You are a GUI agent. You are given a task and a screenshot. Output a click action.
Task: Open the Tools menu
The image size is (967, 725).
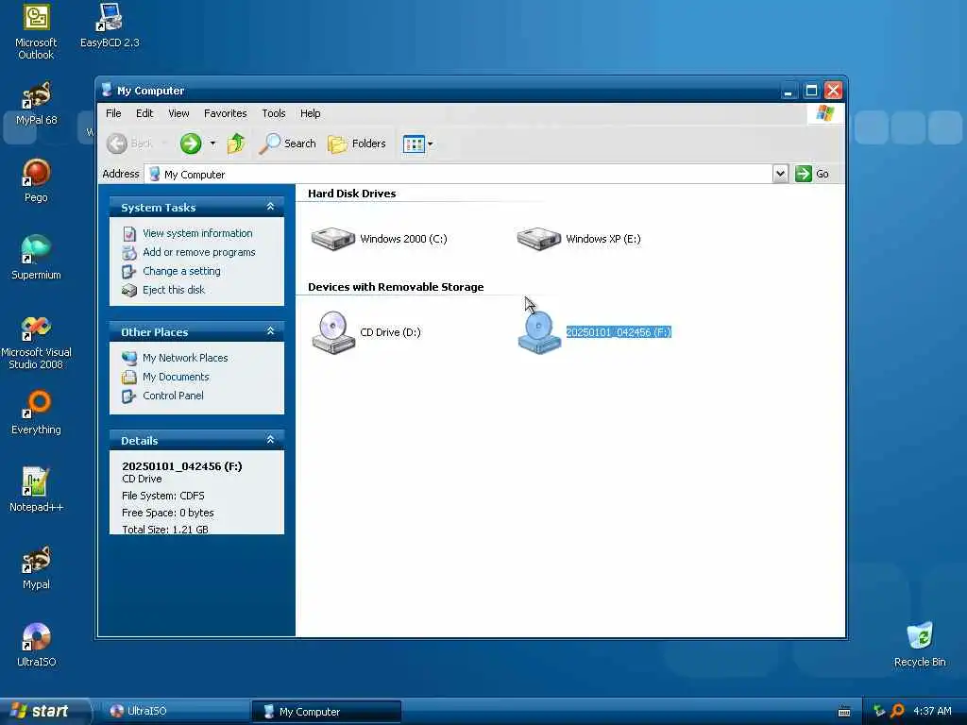273,113
